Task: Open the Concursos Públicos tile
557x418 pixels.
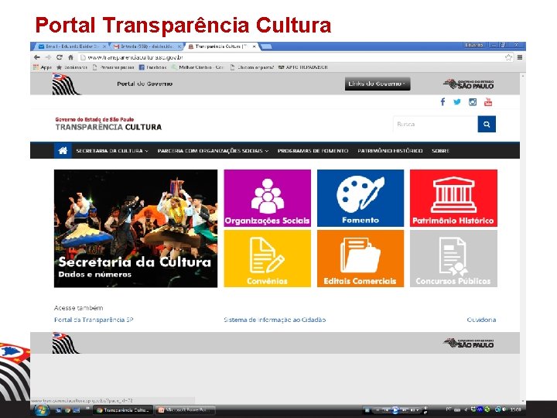Action: tap(453, 259)
